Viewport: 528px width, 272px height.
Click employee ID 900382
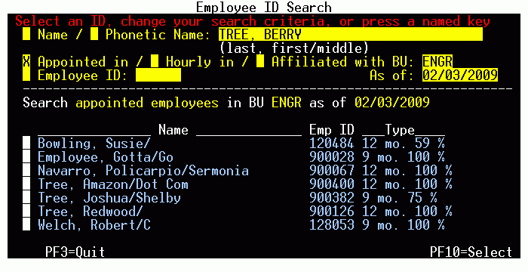pyautogui.click(x=332, y=197)
